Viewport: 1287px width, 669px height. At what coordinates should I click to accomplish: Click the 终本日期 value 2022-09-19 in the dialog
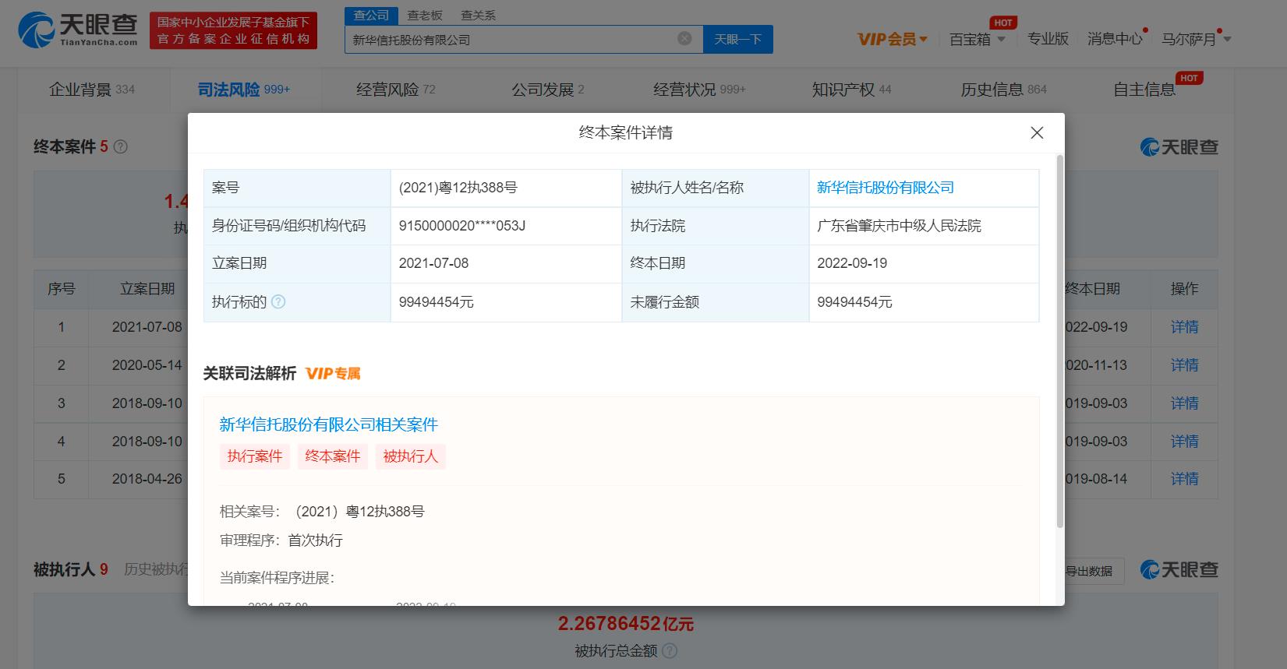point(852,263)
